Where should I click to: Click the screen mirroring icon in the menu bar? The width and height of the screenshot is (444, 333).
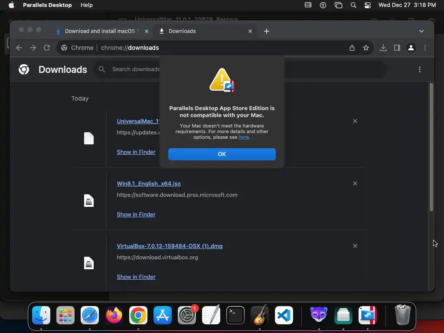tap(338, 5)
